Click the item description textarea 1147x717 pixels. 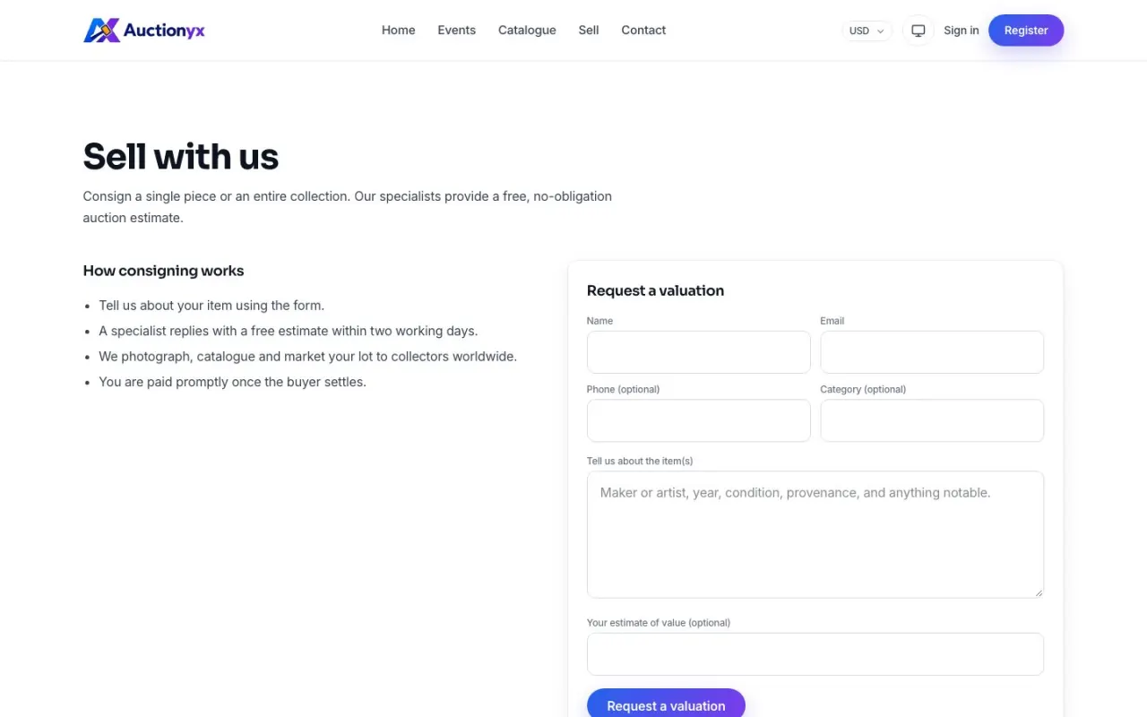[x=815, y=535]
